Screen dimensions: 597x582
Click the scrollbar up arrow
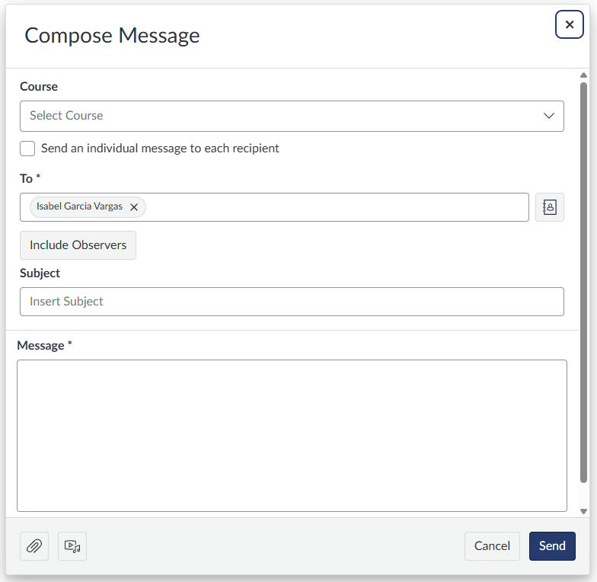(583, 75)
